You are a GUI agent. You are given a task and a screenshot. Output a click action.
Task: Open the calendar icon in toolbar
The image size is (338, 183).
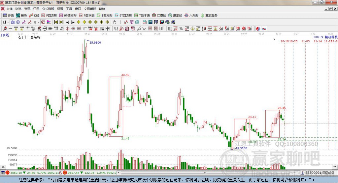[145, 22]
